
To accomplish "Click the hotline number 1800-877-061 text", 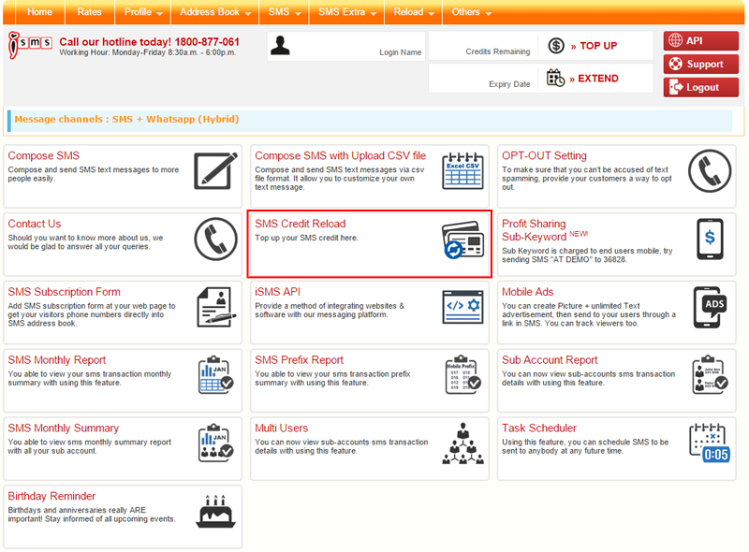I will pos(207,42).
